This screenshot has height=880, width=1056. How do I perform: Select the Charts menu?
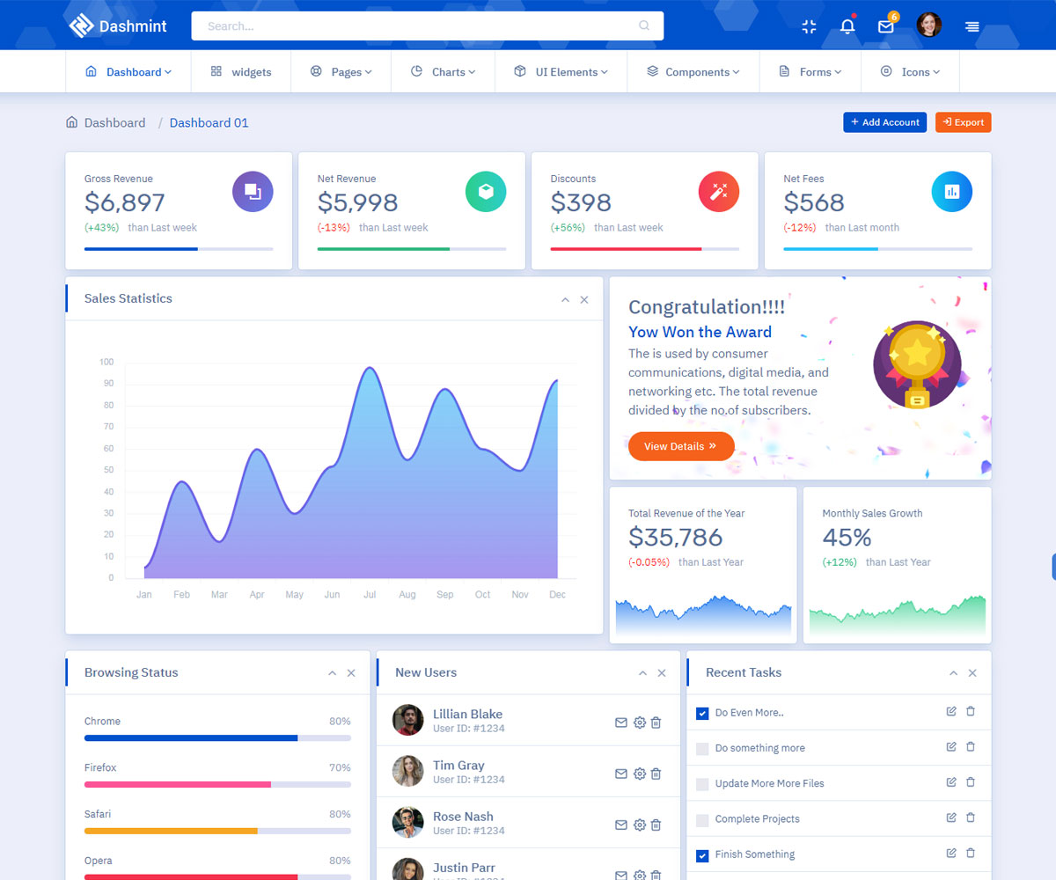pyautogui.click(x=444, y=72)
